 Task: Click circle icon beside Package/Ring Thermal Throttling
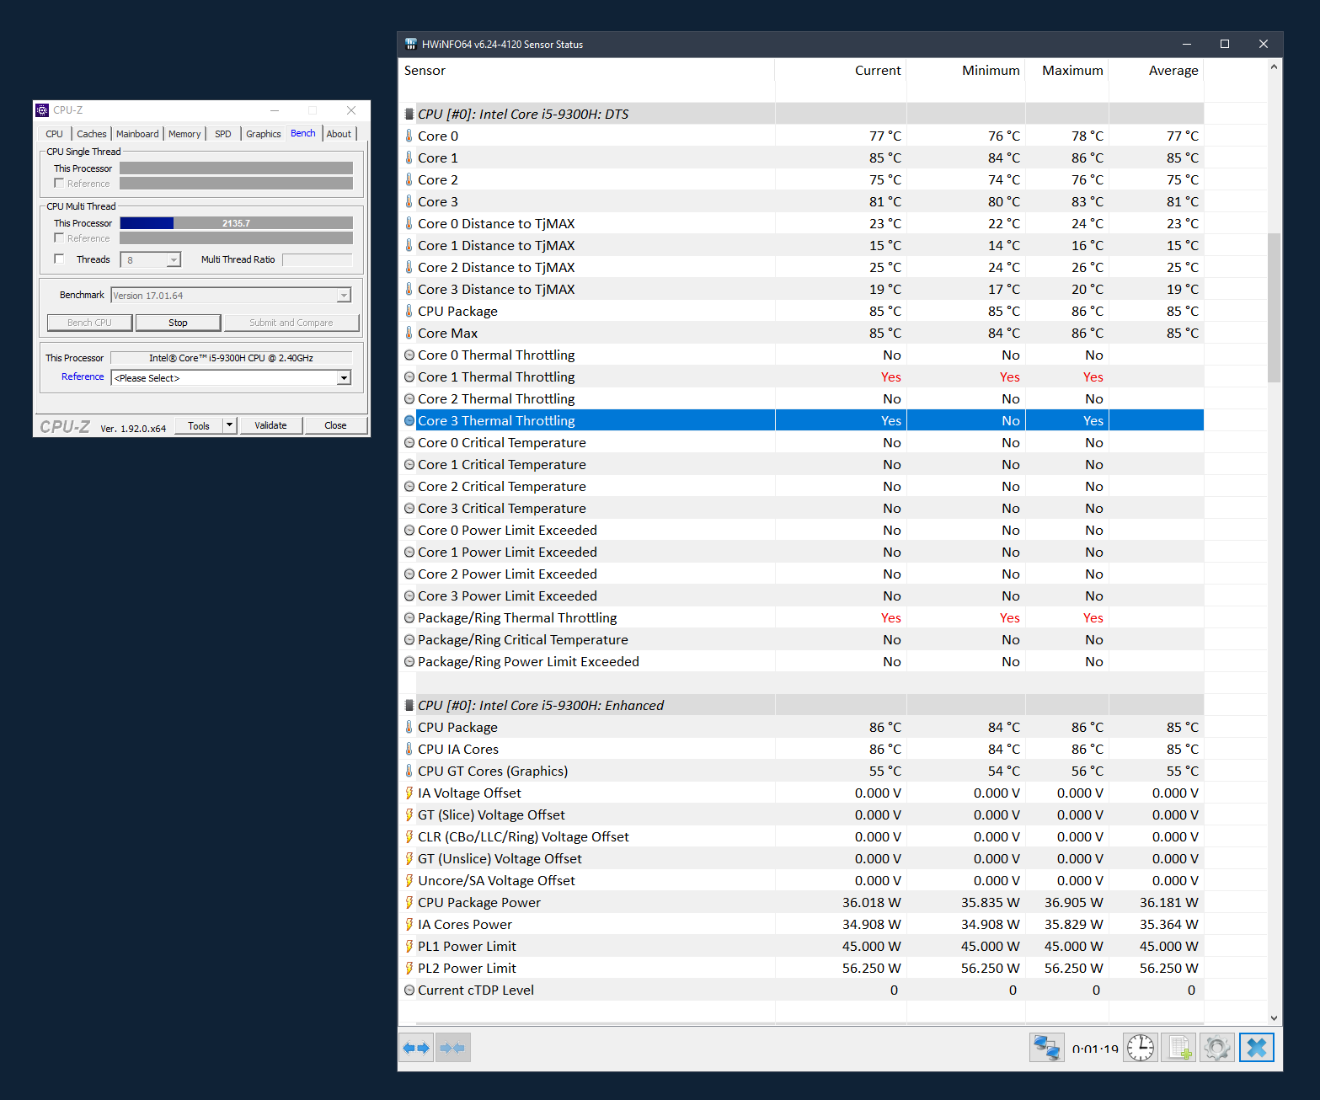(409, 618)
